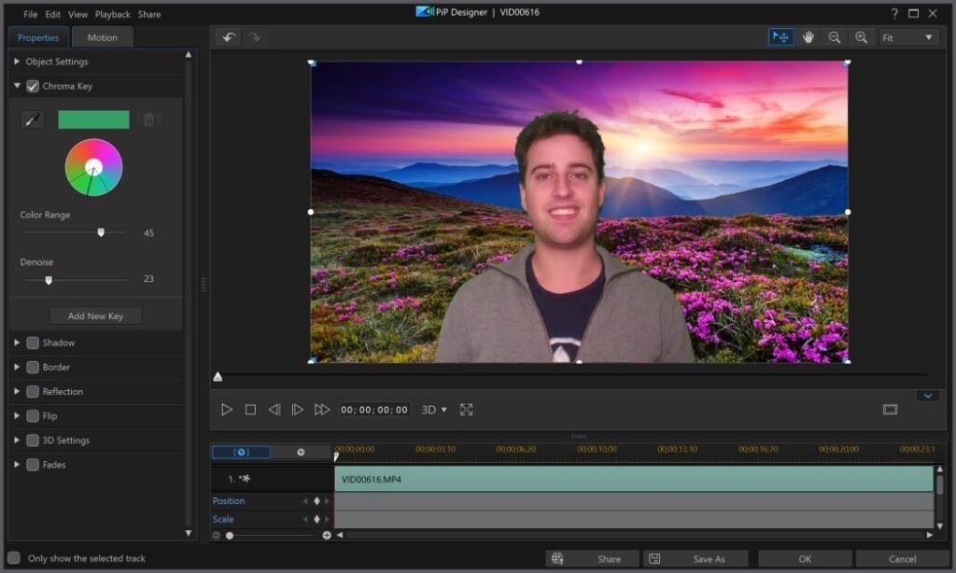Advance to next frame
The width and height of the screenshot is (956, 573).
pyautogui.click(x=297, y=410)
